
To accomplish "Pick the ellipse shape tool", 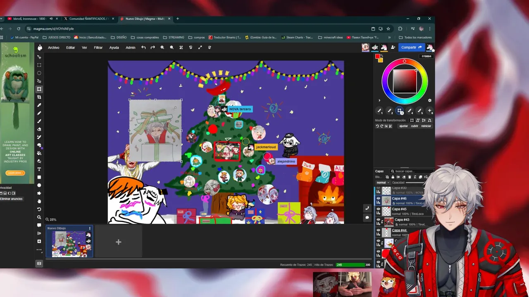I will coord(39,185).
